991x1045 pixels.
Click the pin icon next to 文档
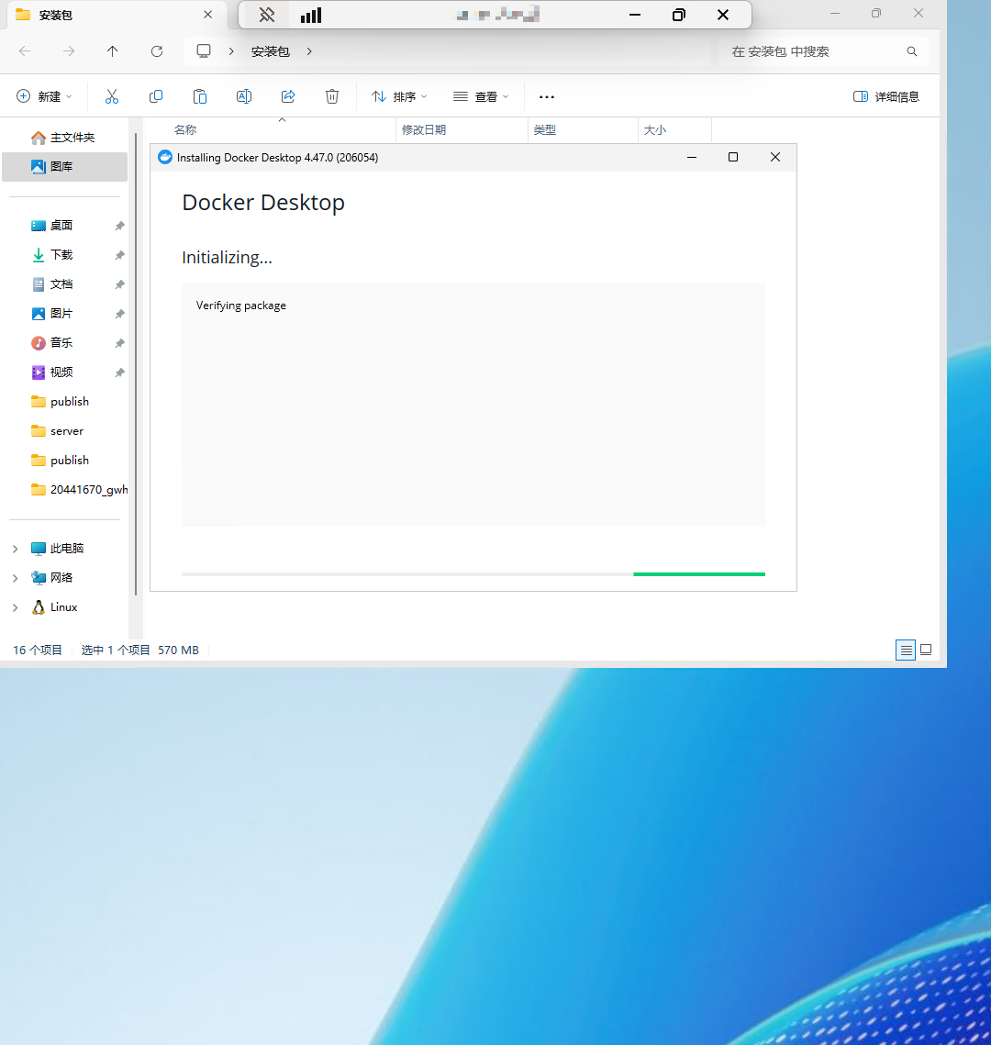(x=120, y=283)
